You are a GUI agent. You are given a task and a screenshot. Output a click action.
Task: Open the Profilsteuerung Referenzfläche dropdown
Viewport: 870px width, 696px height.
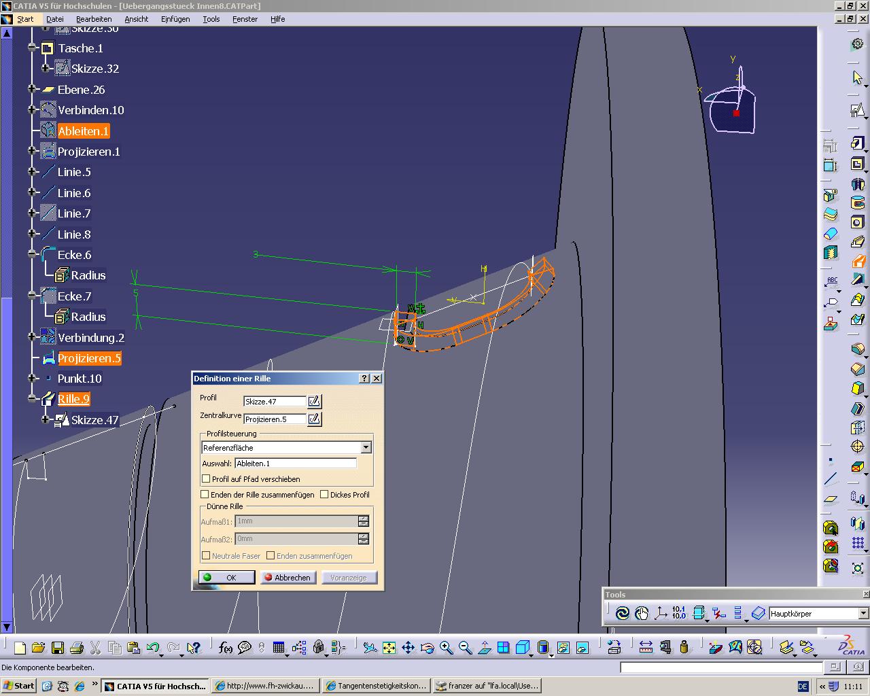click(x=366, y=447)
